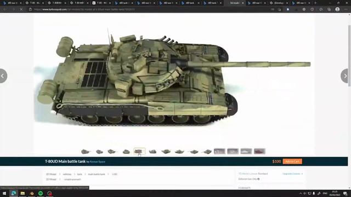Select the fourth tank thumbnail

pos(126,152)
